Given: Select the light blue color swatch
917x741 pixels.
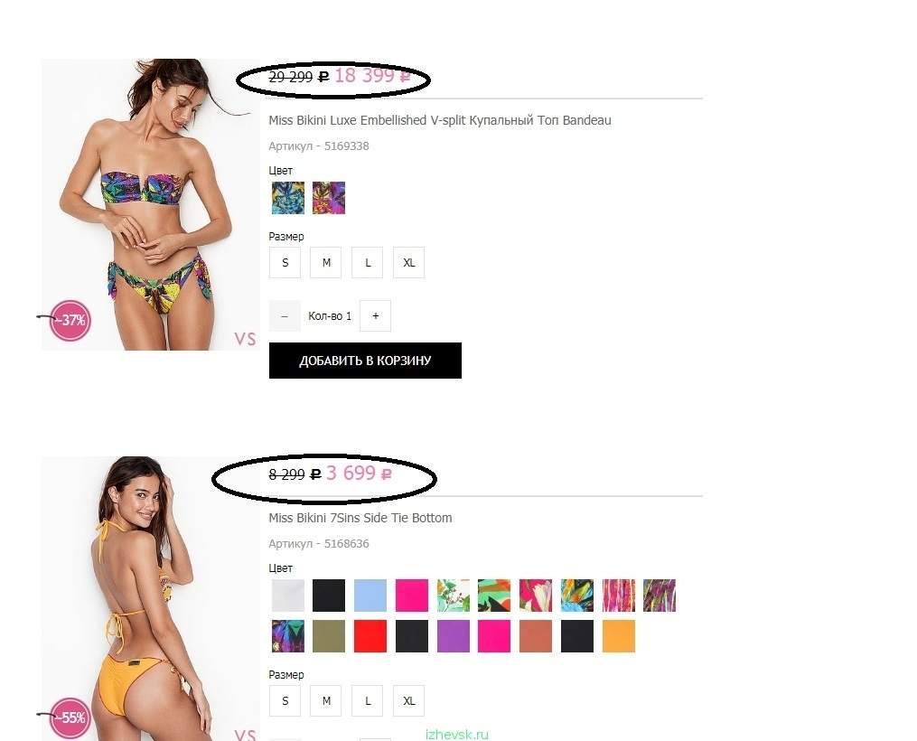Looking at the screenshot, I should 370,596.
